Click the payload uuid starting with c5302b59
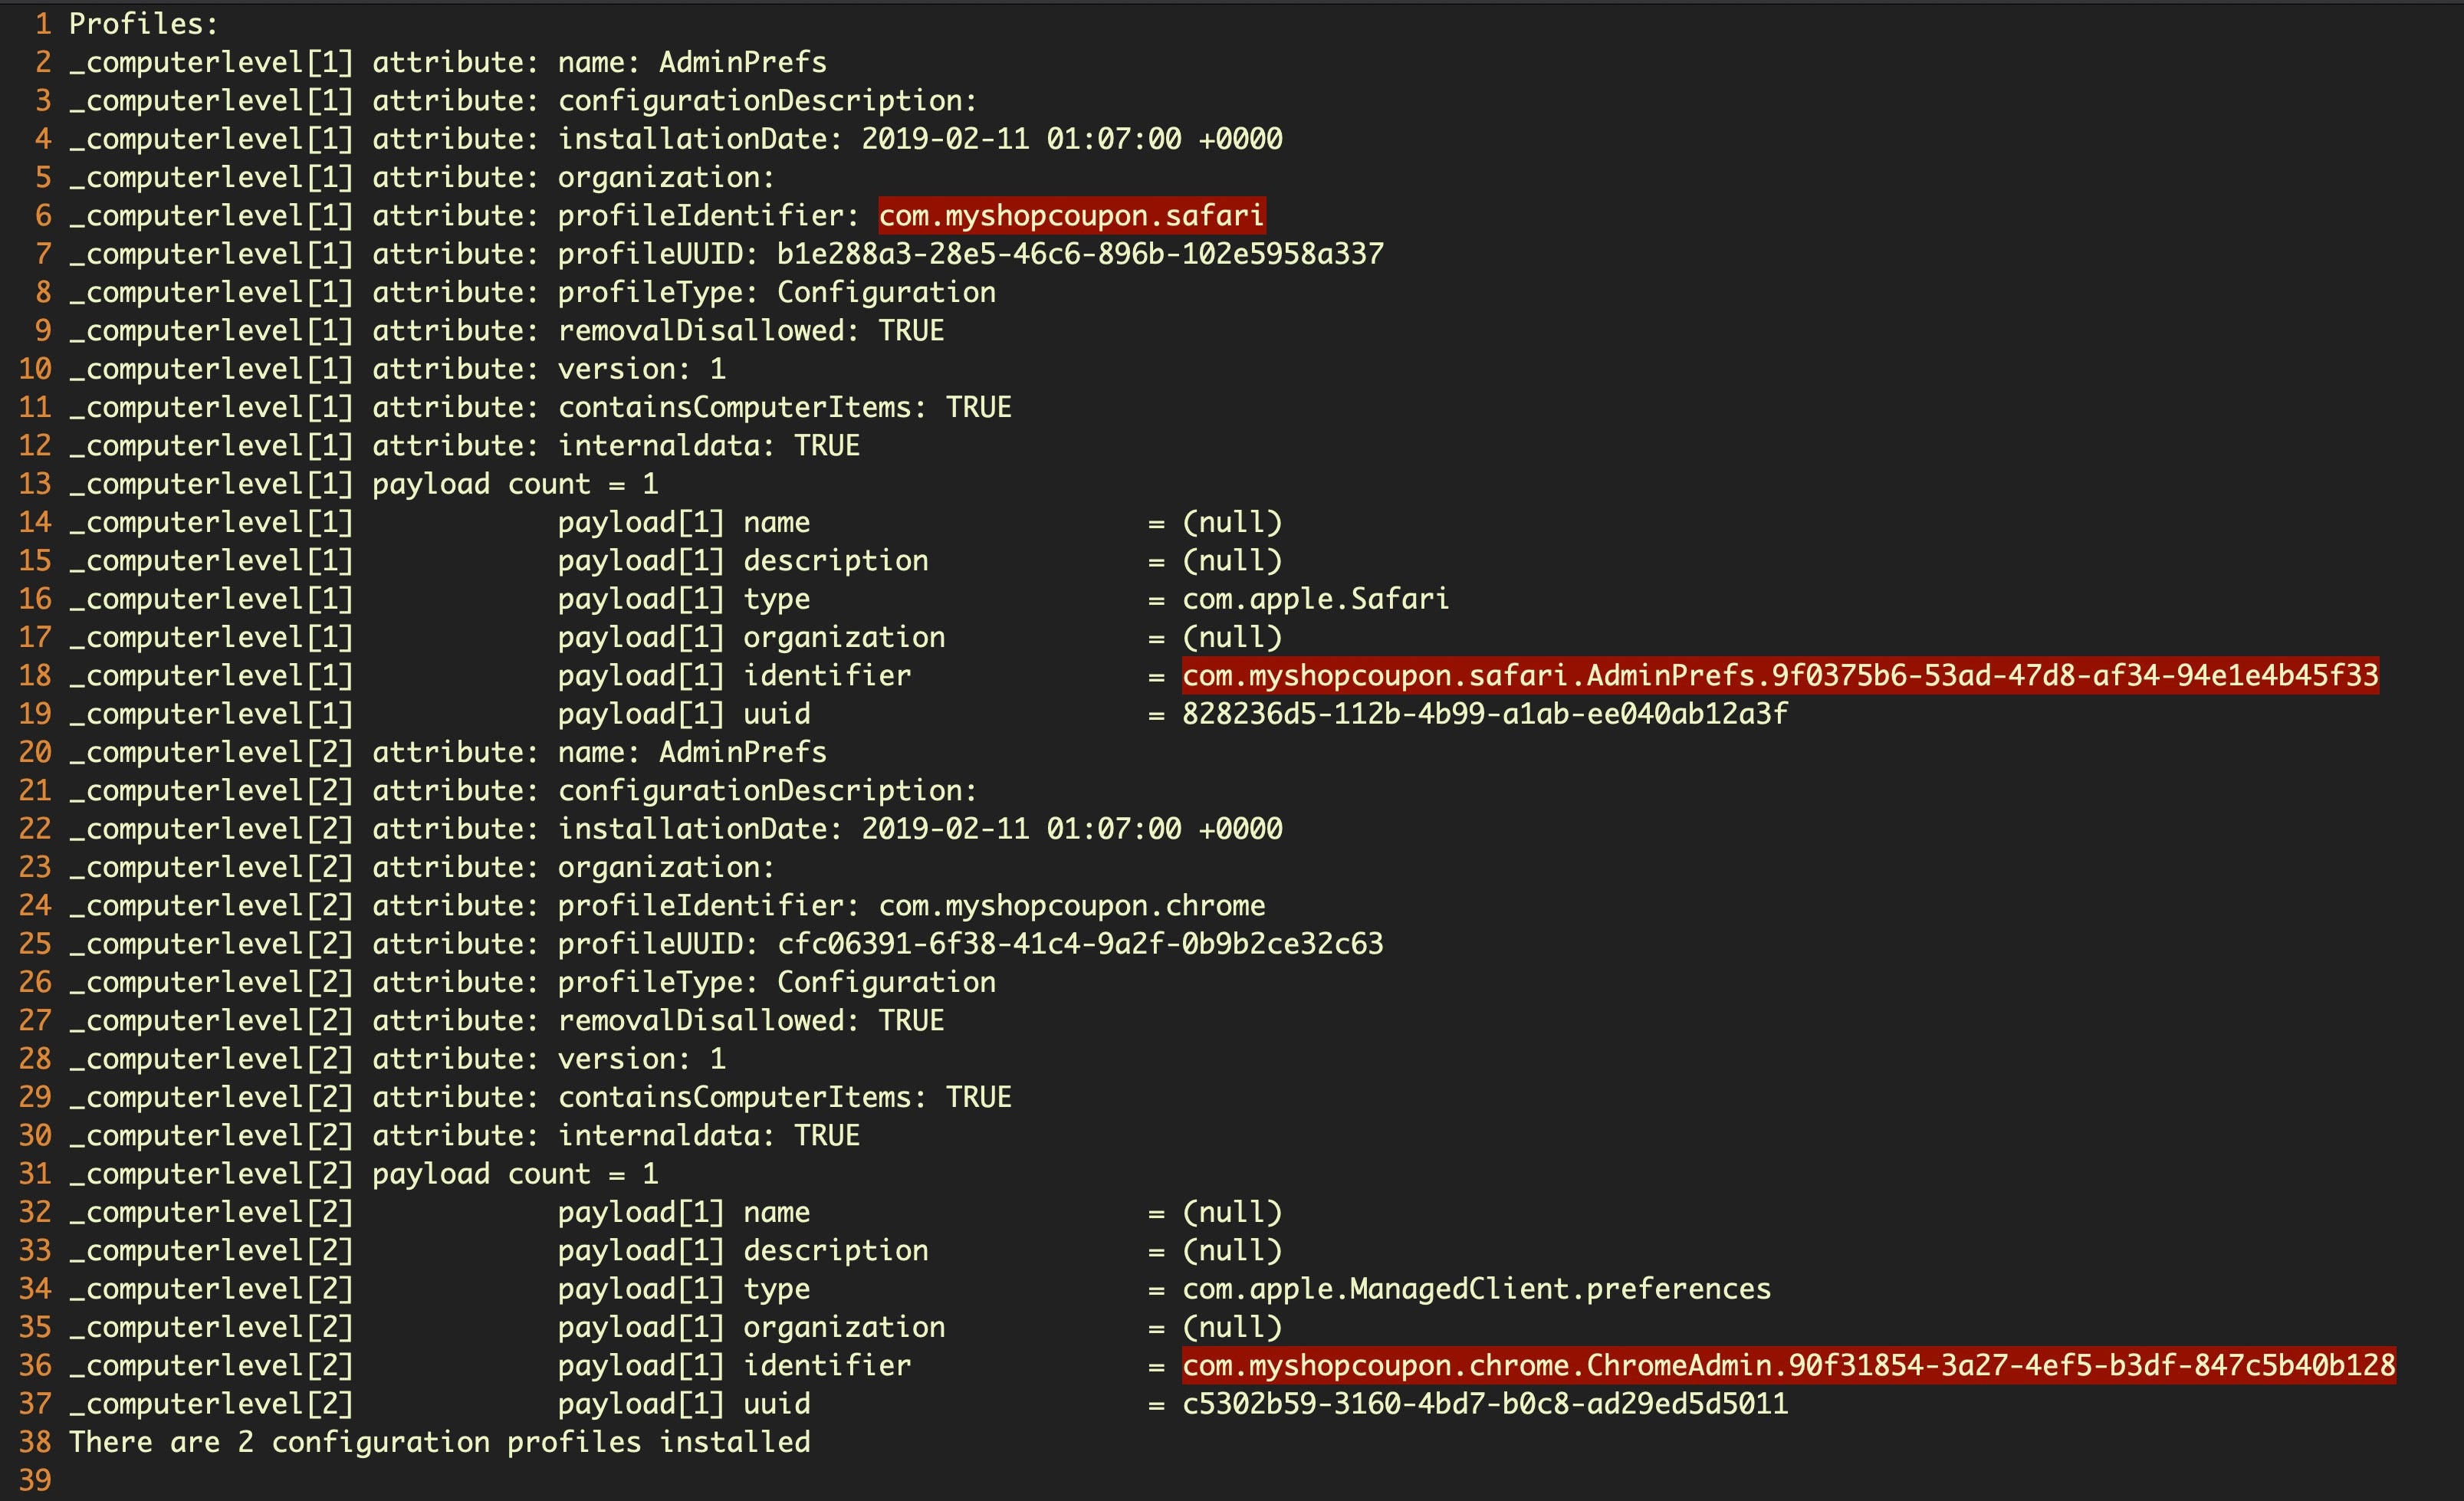The height and width of the screenshot is (1501, 2464). tap(1484, 1404)
